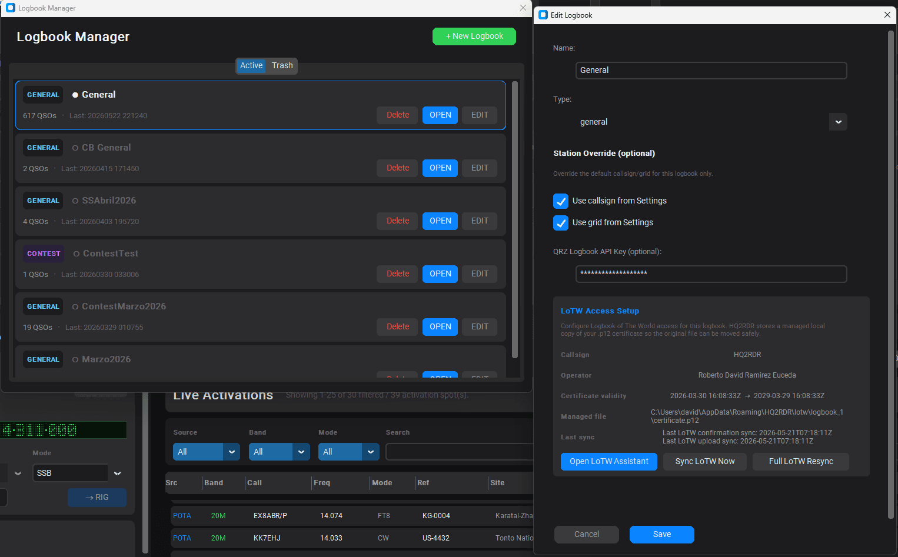Viewport: 898px width, 557px height.
Task: Uncheck Use callsign from Settings
Action: click(x=561, y=201)
